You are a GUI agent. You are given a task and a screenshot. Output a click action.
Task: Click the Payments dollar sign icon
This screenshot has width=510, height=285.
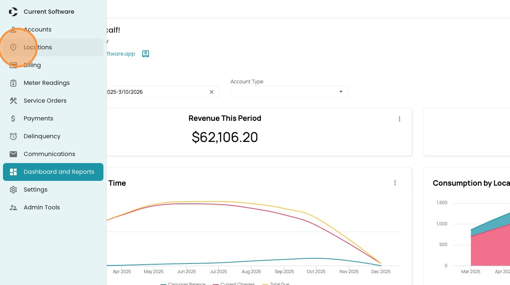point(13,119)
